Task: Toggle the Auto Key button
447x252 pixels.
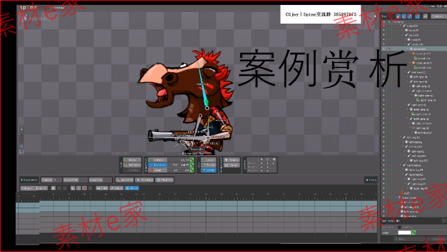Action: coord(124,180)
